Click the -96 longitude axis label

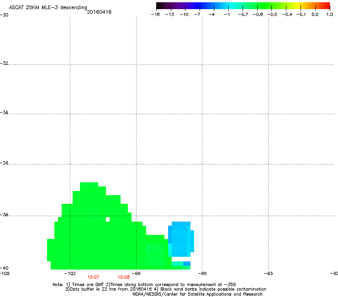pyautogui.click(x=202, y=274)
